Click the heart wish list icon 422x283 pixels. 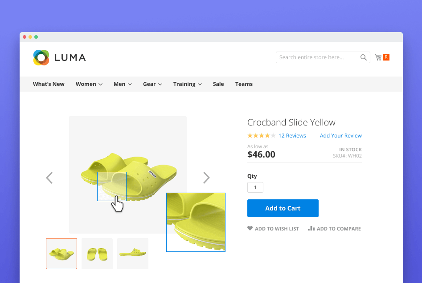tap(250, 229)
